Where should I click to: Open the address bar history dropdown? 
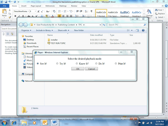tap(100, 25)
